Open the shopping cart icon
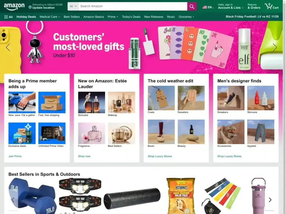286x214 pixels. tap(271, 6)
